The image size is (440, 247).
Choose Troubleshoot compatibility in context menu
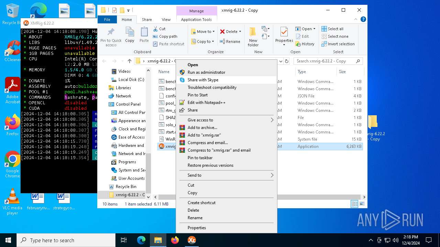point(227,87)
